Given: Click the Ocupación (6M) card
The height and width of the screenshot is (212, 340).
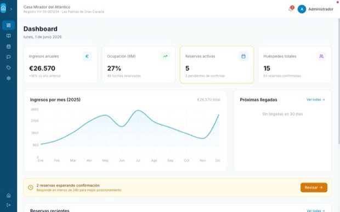Looking at the screenshot, I should pos(139,65).
